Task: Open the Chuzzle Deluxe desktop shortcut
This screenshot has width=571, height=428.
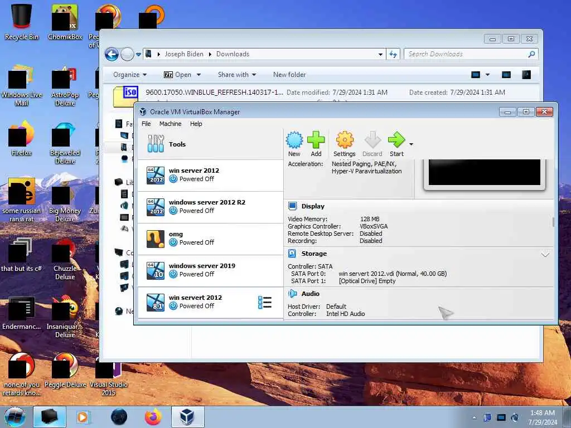Action: tap(65, 259)
